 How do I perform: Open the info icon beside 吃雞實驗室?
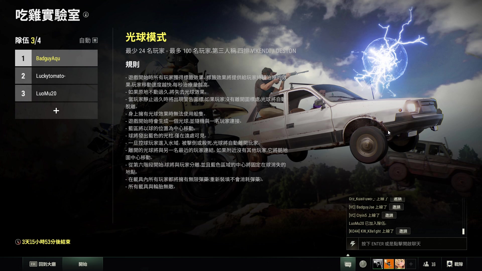point(86,15)
